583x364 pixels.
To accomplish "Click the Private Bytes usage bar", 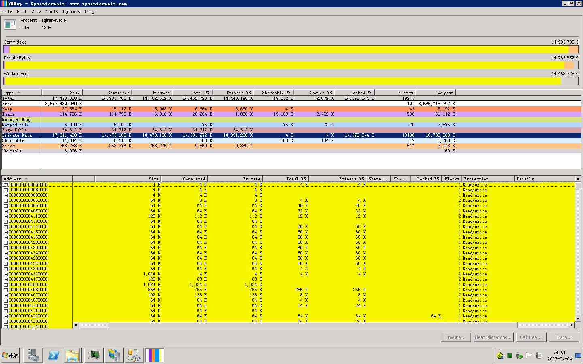I will 291,65.
